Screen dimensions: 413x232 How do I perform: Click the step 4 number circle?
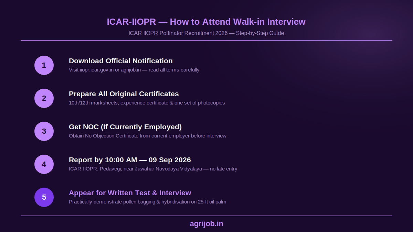[x=44, y=164]
